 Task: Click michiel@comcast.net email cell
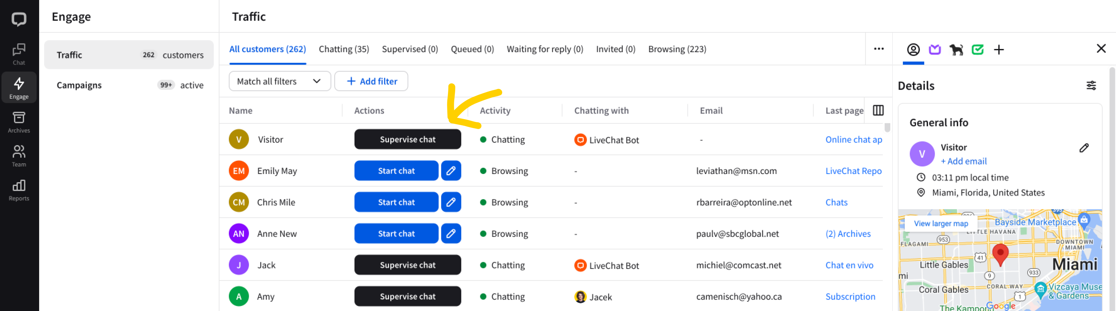tap(738, 265)
